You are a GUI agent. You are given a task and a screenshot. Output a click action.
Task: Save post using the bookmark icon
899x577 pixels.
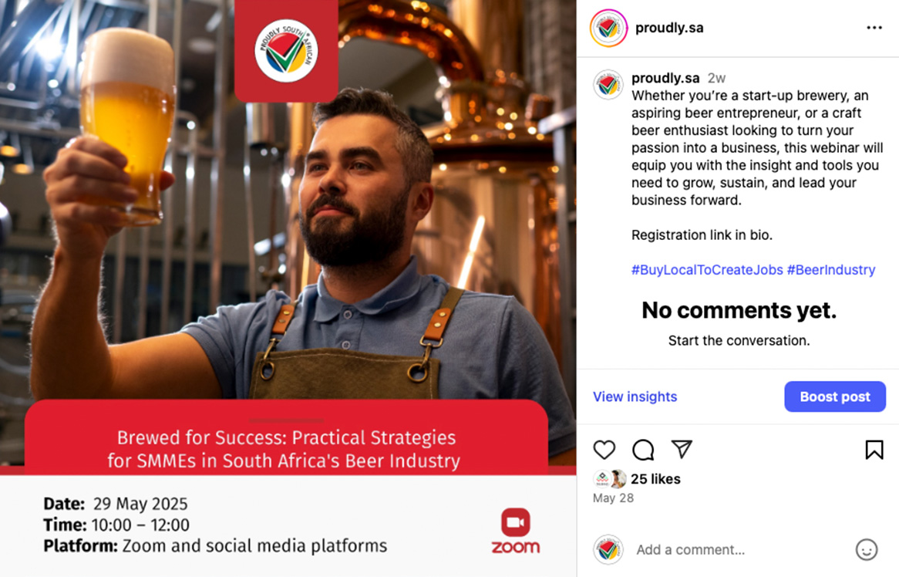pyautogui.click(x=874, y=450)
